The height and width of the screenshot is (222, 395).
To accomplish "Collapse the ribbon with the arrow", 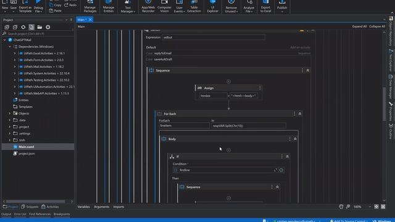I will click(x=392, y=12).
